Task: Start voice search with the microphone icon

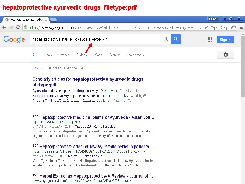Action: coord(166,39)
